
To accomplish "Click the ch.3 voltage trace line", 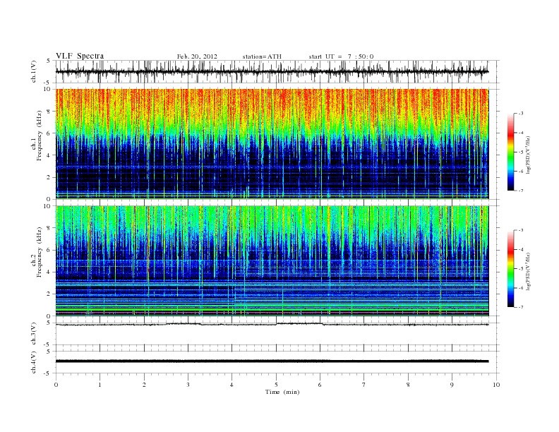I will pos(272,325).
